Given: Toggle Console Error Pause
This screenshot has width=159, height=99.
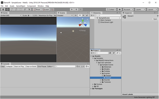Looking at the screenshot, I should [x=42, y=67].
